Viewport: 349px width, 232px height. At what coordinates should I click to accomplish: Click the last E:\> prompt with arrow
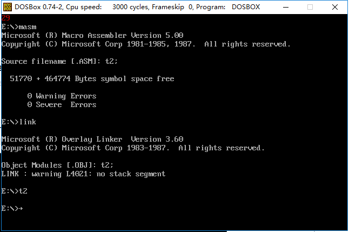12,208
